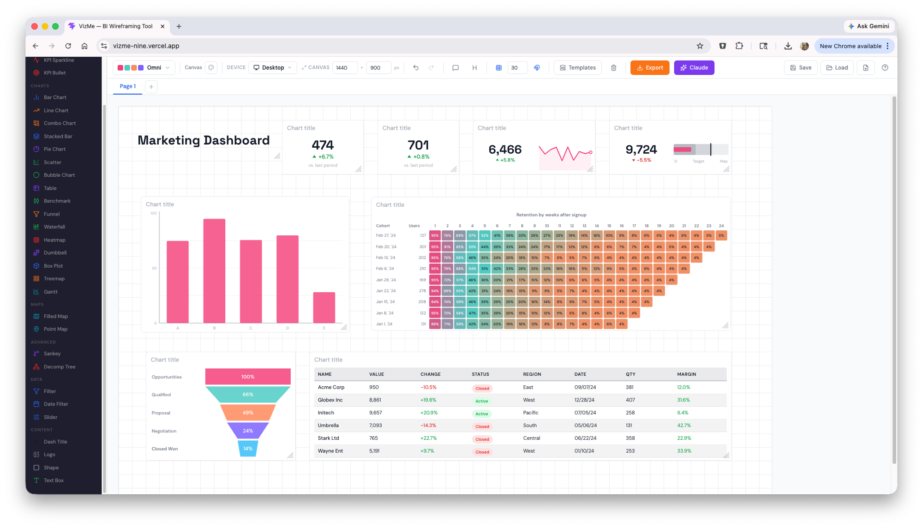Click the file import icon next to Load
The width and height of the screenshot is (923, 528).
pyautogui.click(x=866, y=68)
